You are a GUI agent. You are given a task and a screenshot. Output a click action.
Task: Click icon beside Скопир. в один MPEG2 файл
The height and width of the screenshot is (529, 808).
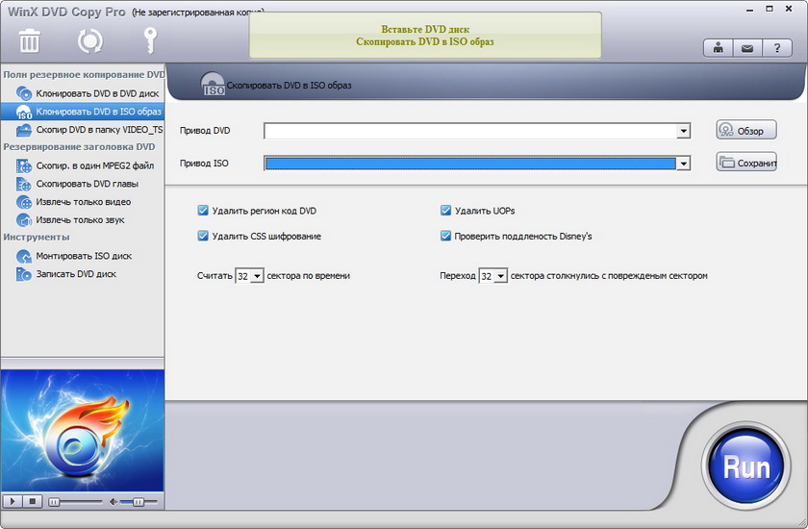(x=24, y=165)
